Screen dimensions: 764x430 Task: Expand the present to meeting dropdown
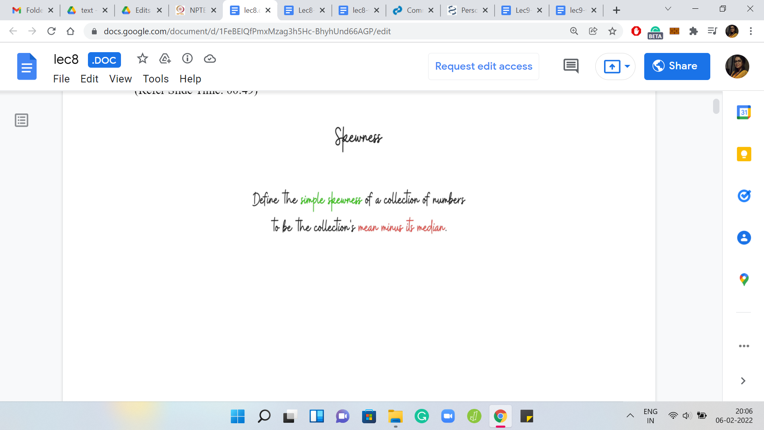pyautogui.click(x=627, y=66)
